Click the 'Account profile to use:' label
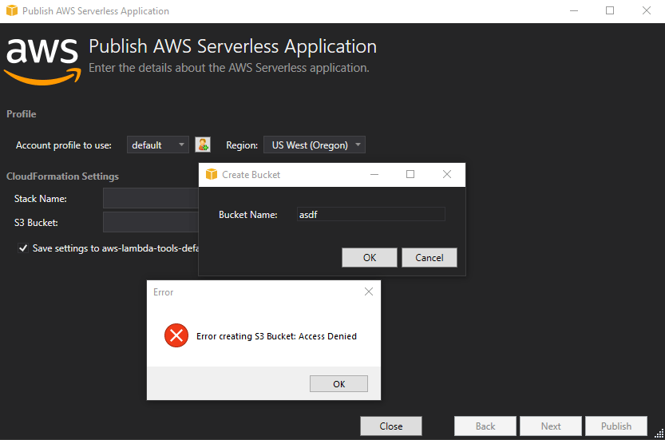The height and width of the screenshot is (440, 665). coord(64,145)
